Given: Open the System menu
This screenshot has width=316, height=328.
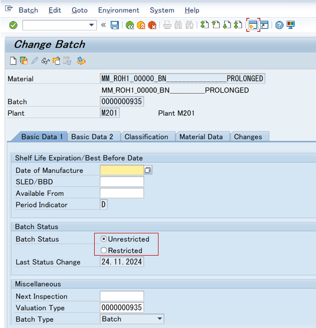Looking at the screenshot, I should pyautogui.click(x=162, y=10).
